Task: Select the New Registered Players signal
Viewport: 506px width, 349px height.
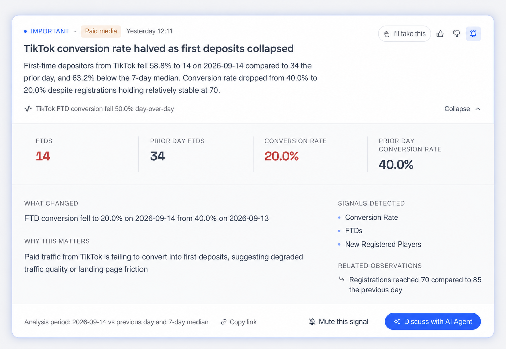Action: point(383,244)
